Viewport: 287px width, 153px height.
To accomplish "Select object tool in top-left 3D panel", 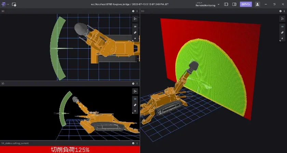I will 135,19.
